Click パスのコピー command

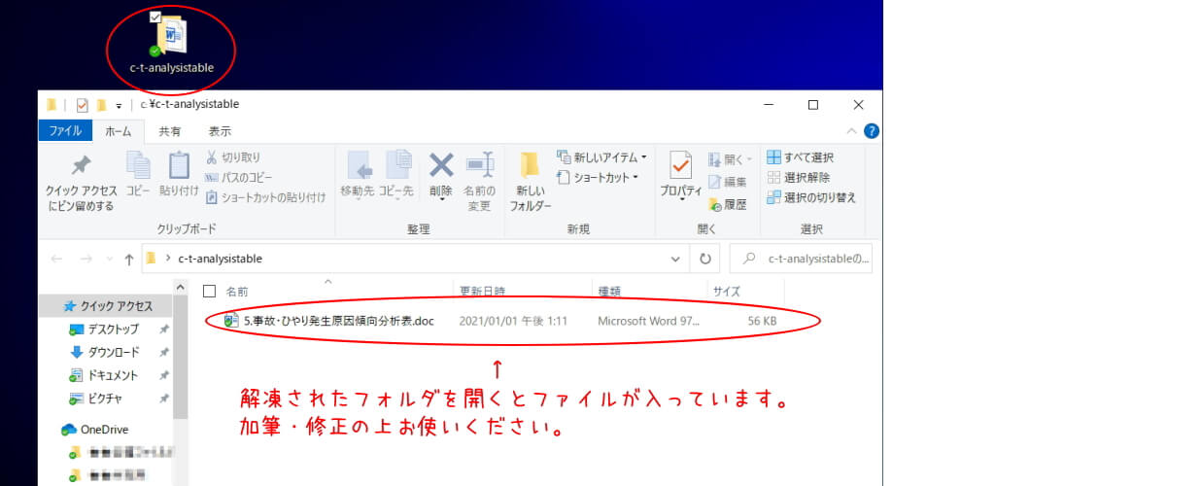pos(239,177)
